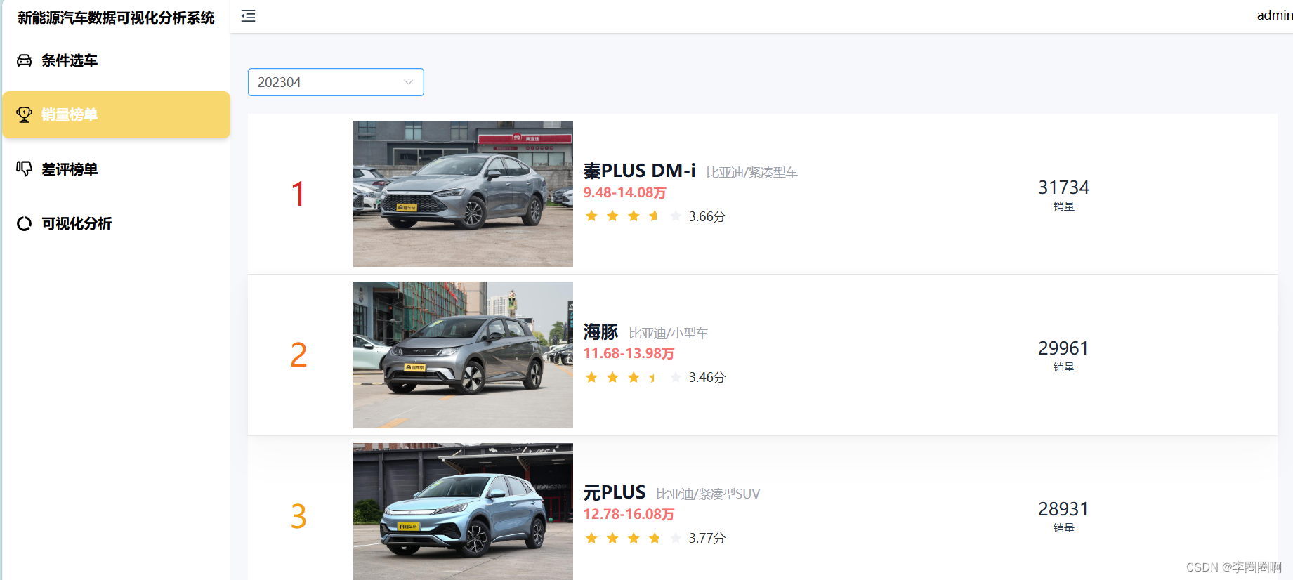This screenshot has height=580, width=1293.
Task: Switch to the 差评榜单 page
Action: (x=70, y=169)
